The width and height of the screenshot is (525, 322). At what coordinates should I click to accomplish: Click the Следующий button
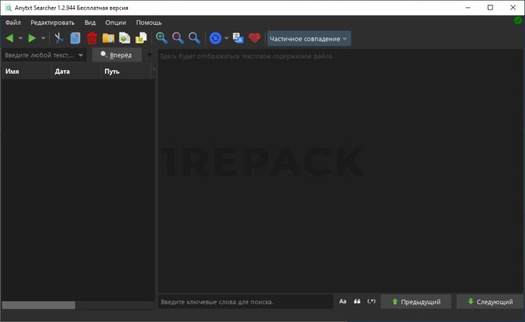pyautogui.click(x=490, y=301)
